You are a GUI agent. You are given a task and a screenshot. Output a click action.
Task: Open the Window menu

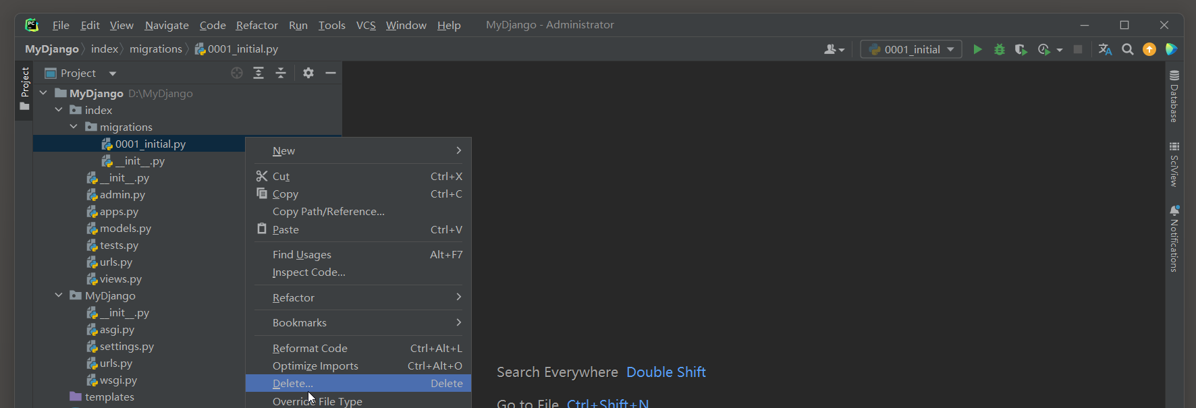coord(406,25)
